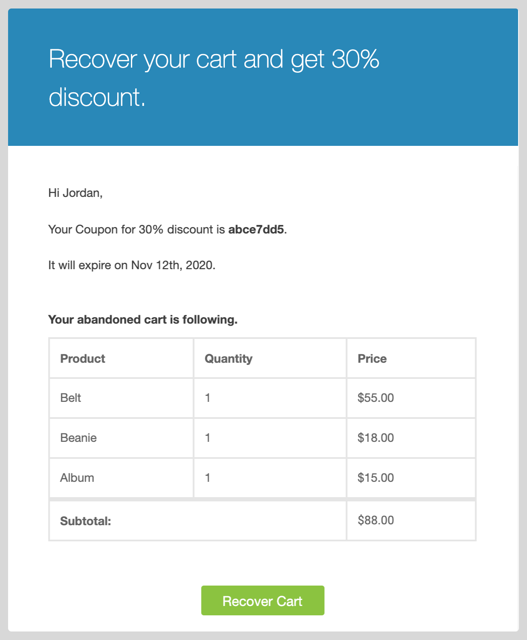
Task: Click the Product column header
Action: [x=82, y=358]
